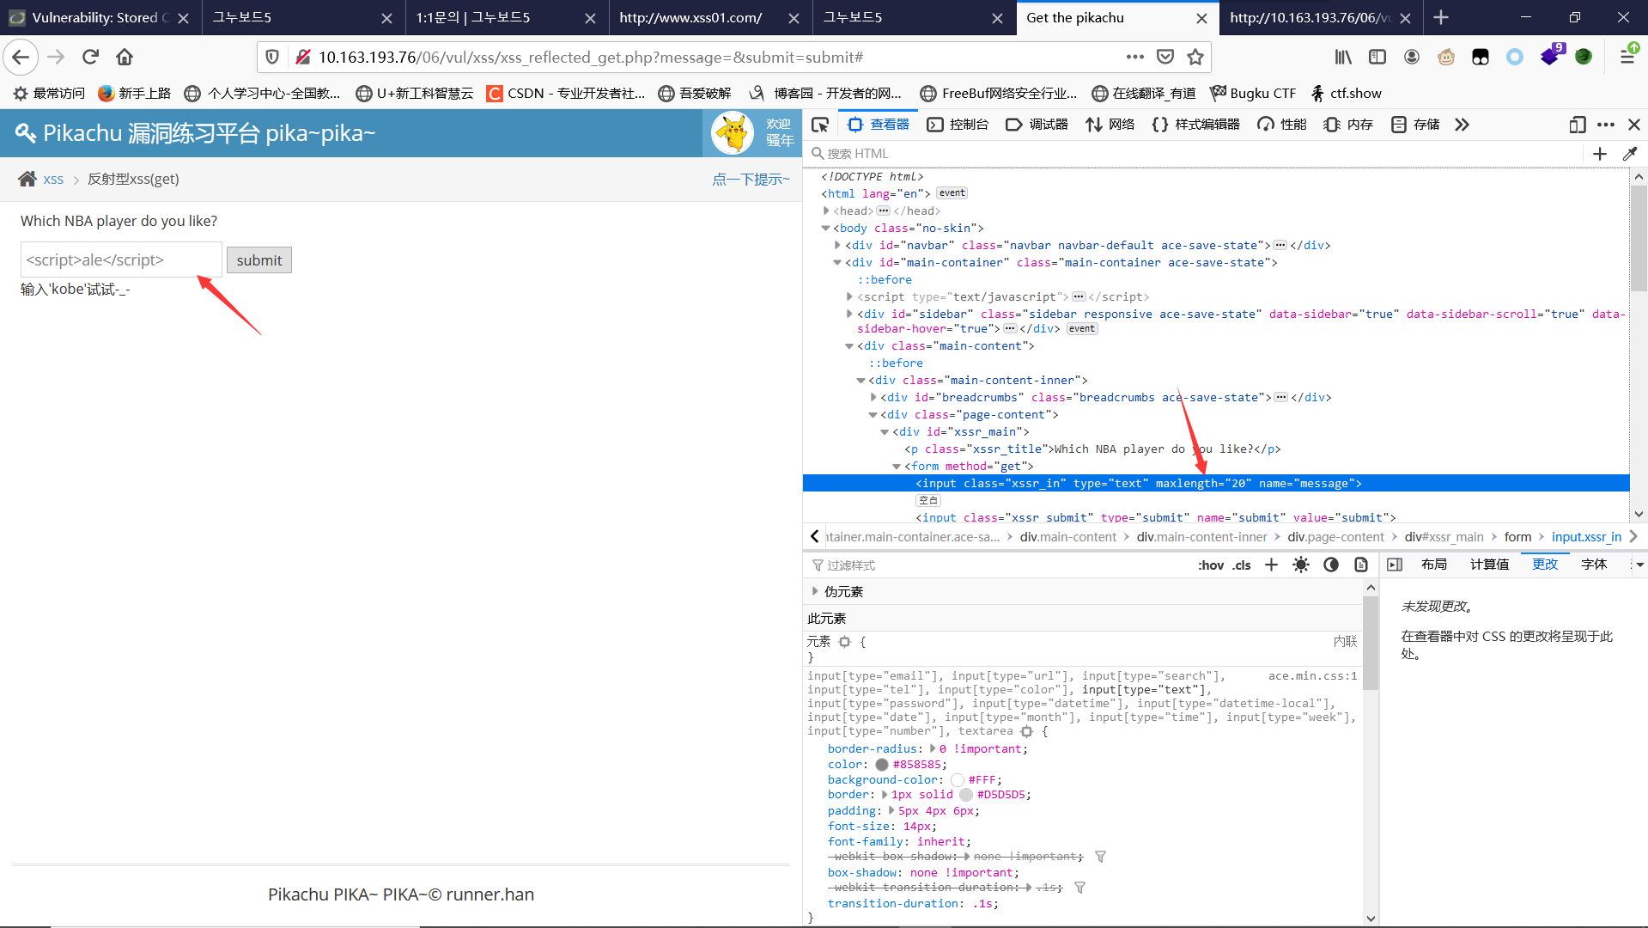Collapse the form method get node
Viewport: 1648px width, 928px height.
pyautogui.click(x=897, y=466)
